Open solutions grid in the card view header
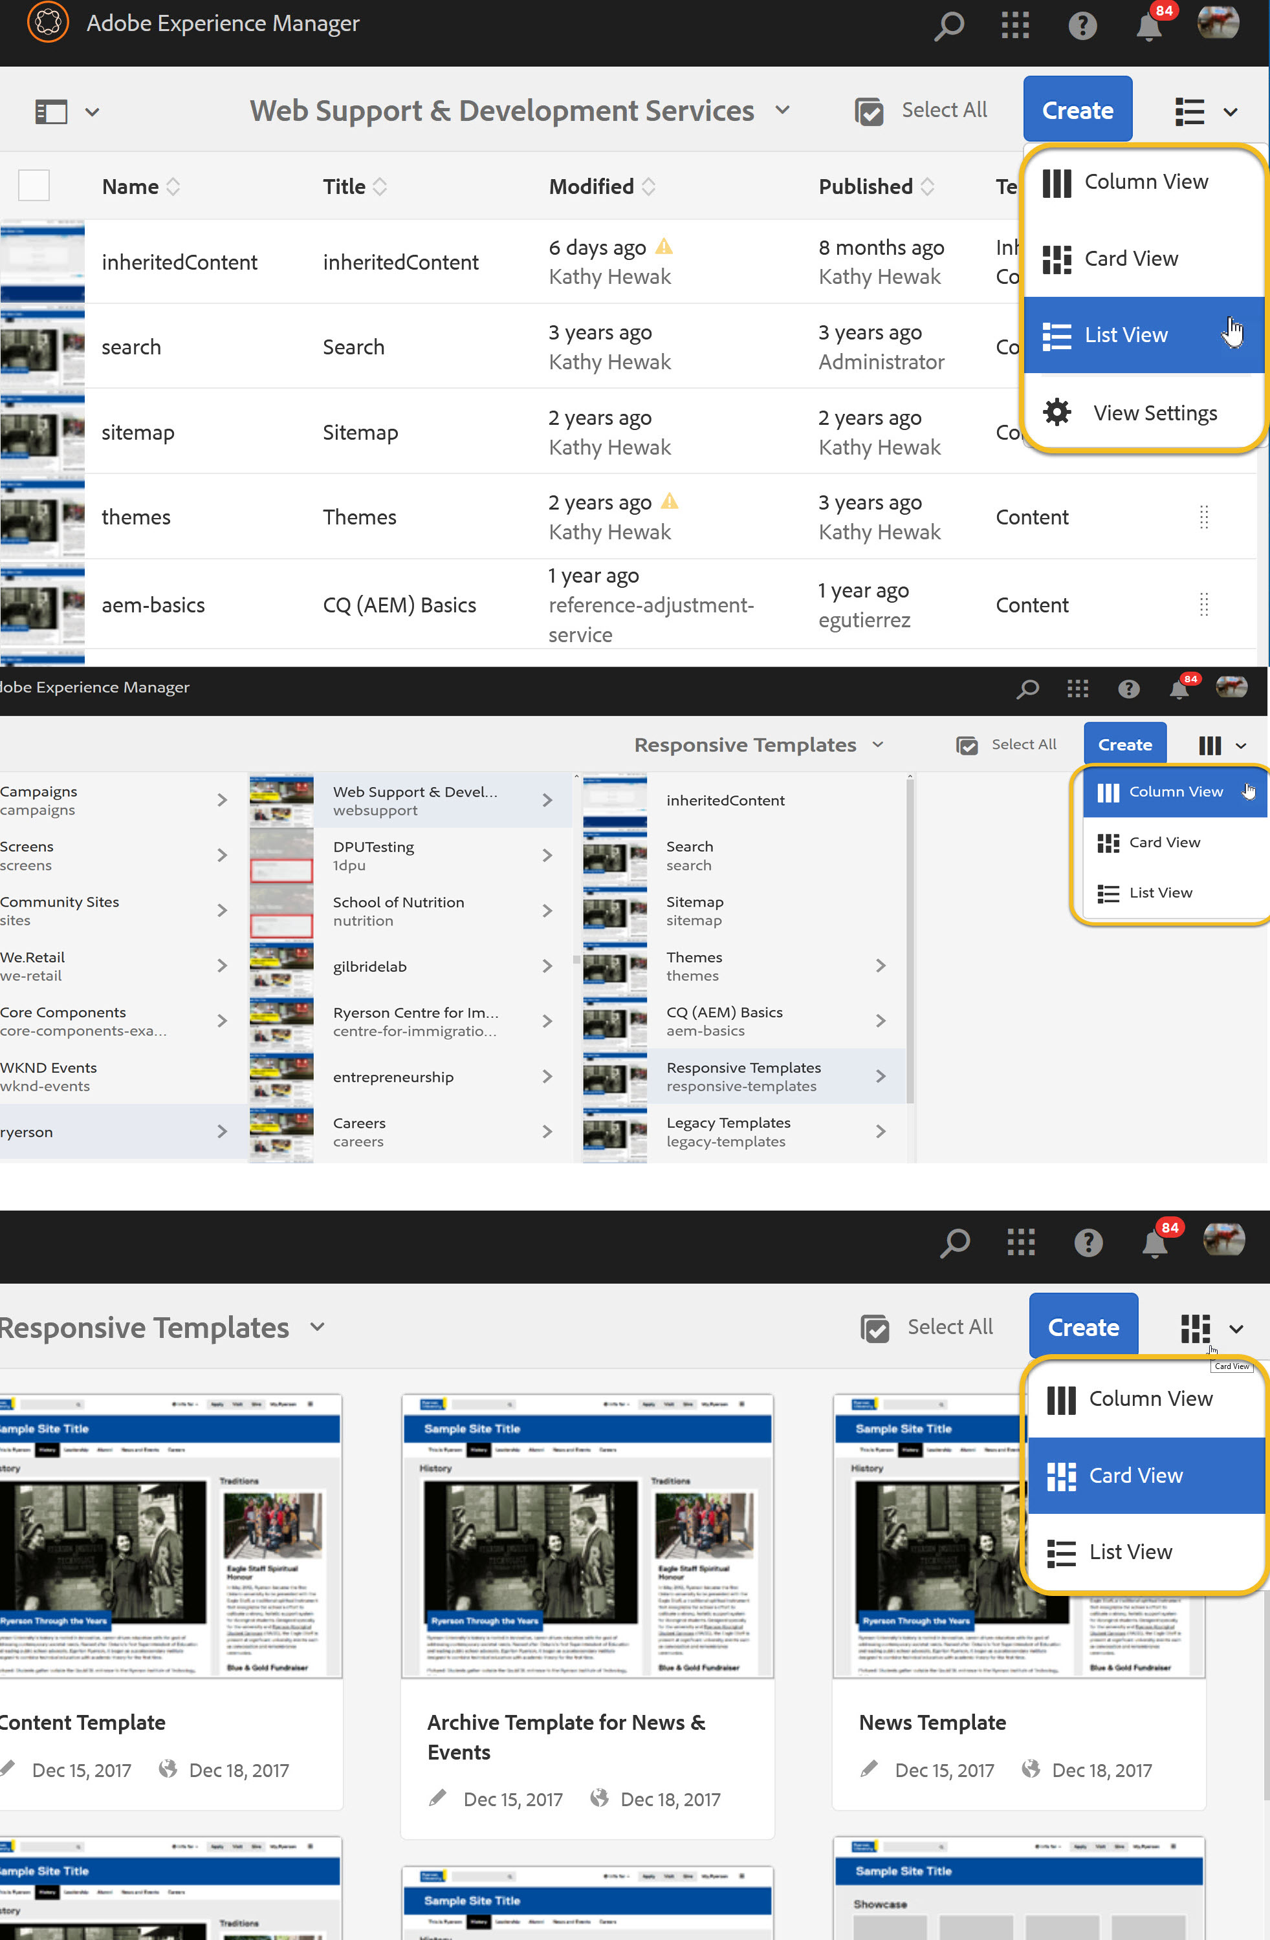Image resolution: width=1270 pixels, height=1940 pixels. (x=1020, y=1243)
